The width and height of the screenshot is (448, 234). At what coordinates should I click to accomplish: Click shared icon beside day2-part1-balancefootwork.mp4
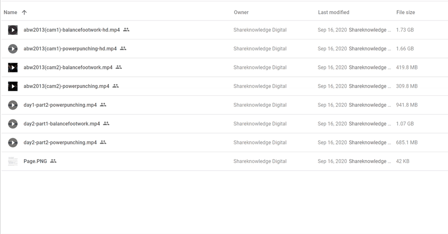[x=106, y=124]
